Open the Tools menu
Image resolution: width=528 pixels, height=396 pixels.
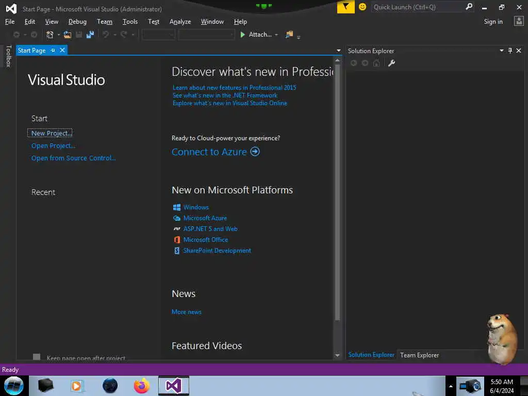[x=130, y=22]
